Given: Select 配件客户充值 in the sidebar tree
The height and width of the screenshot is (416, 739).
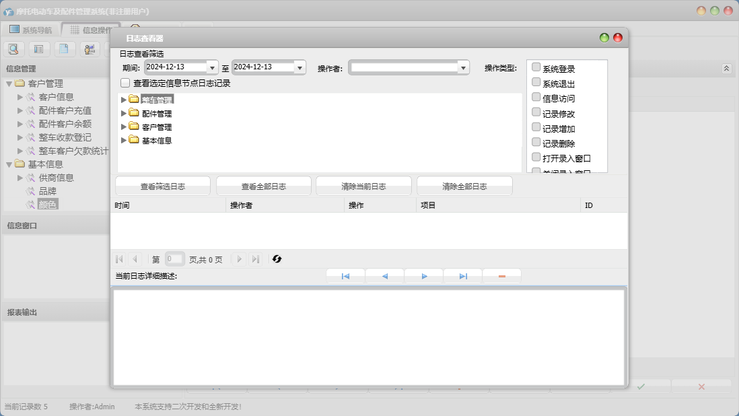Looking at the screenshot, I should coord(65,110).
